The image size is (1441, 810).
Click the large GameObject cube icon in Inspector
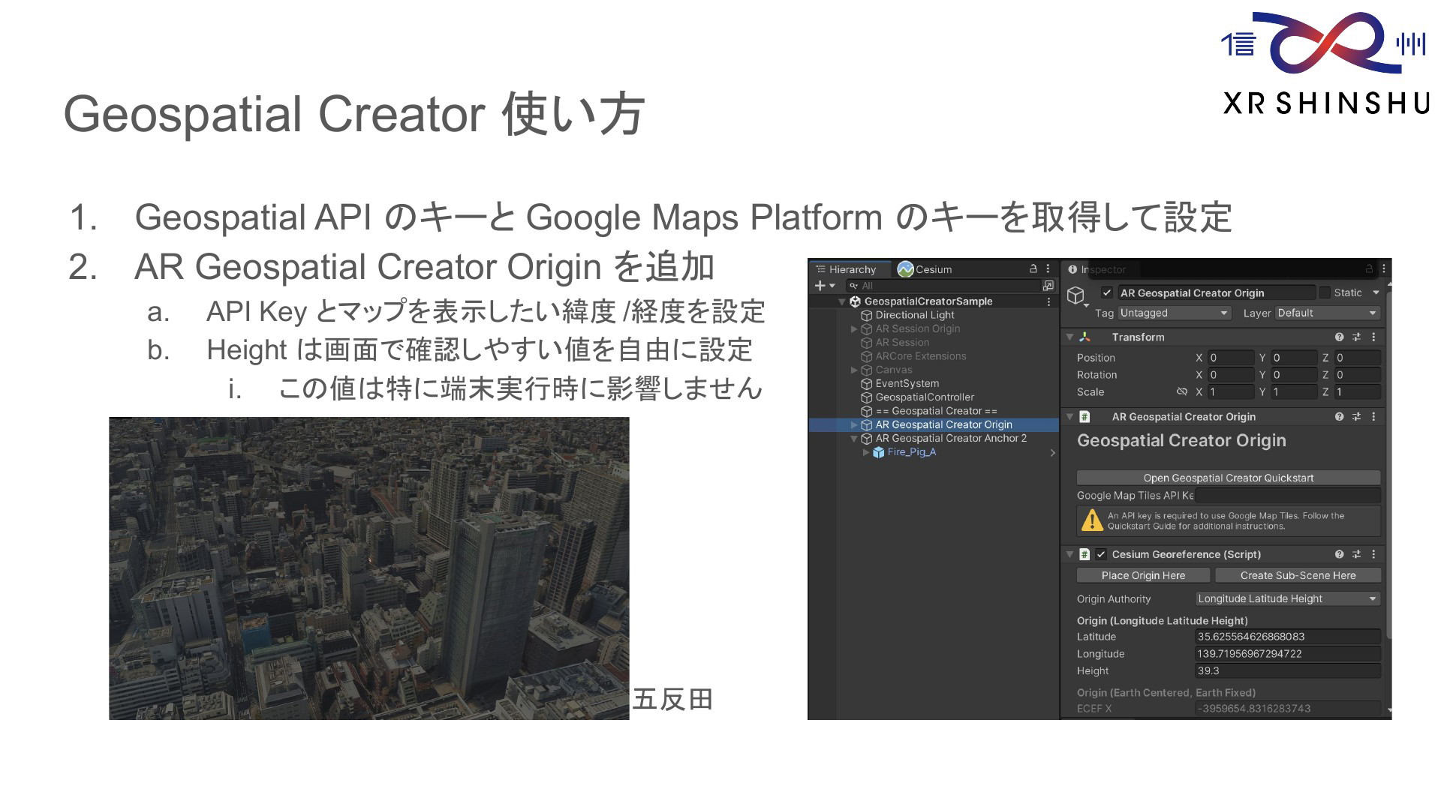click(1076, 295)
